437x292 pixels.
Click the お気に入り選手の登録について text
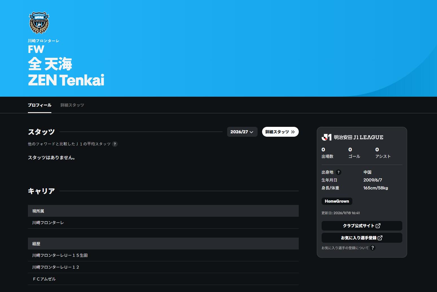click(x=345, y=248)
